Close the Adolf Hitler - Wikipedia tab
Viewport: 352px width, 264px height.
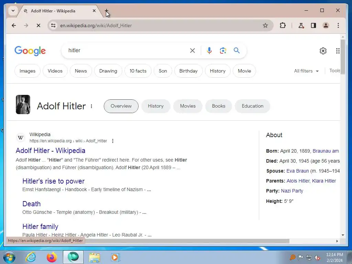[94, 11]
